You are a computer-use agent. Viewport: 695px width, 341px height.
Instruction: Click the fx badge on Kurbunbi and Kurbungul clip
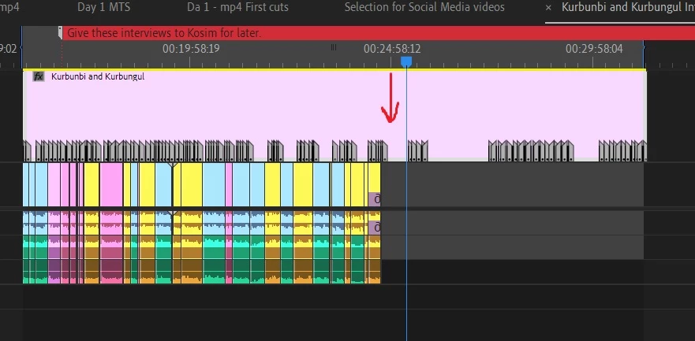point(39,76)
